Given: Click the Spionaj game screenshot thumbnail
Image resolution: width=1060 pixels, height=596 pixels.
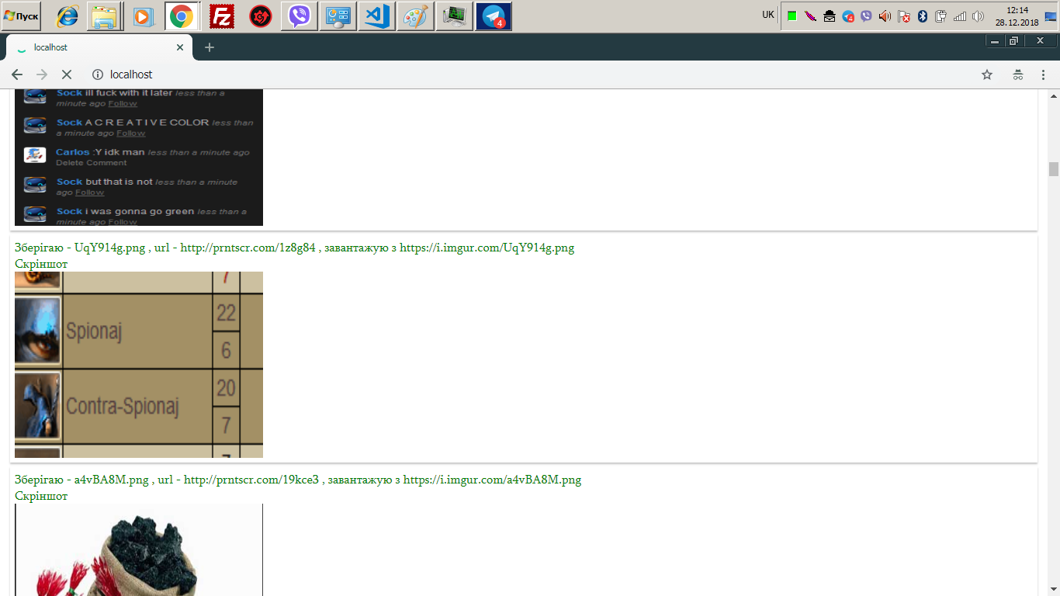Looking at the screenshot, I should click(139, 365).
